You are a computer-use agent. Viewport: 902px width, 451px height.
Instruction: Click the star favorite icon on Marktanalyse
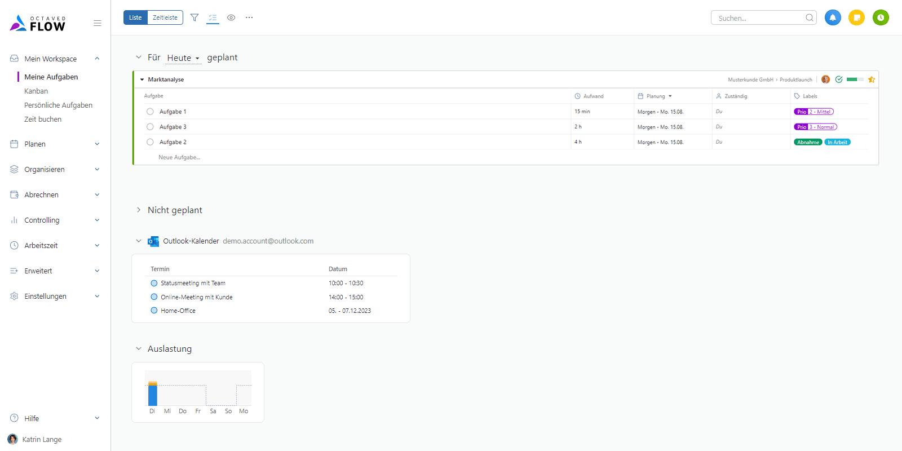(x=872, y=79)
